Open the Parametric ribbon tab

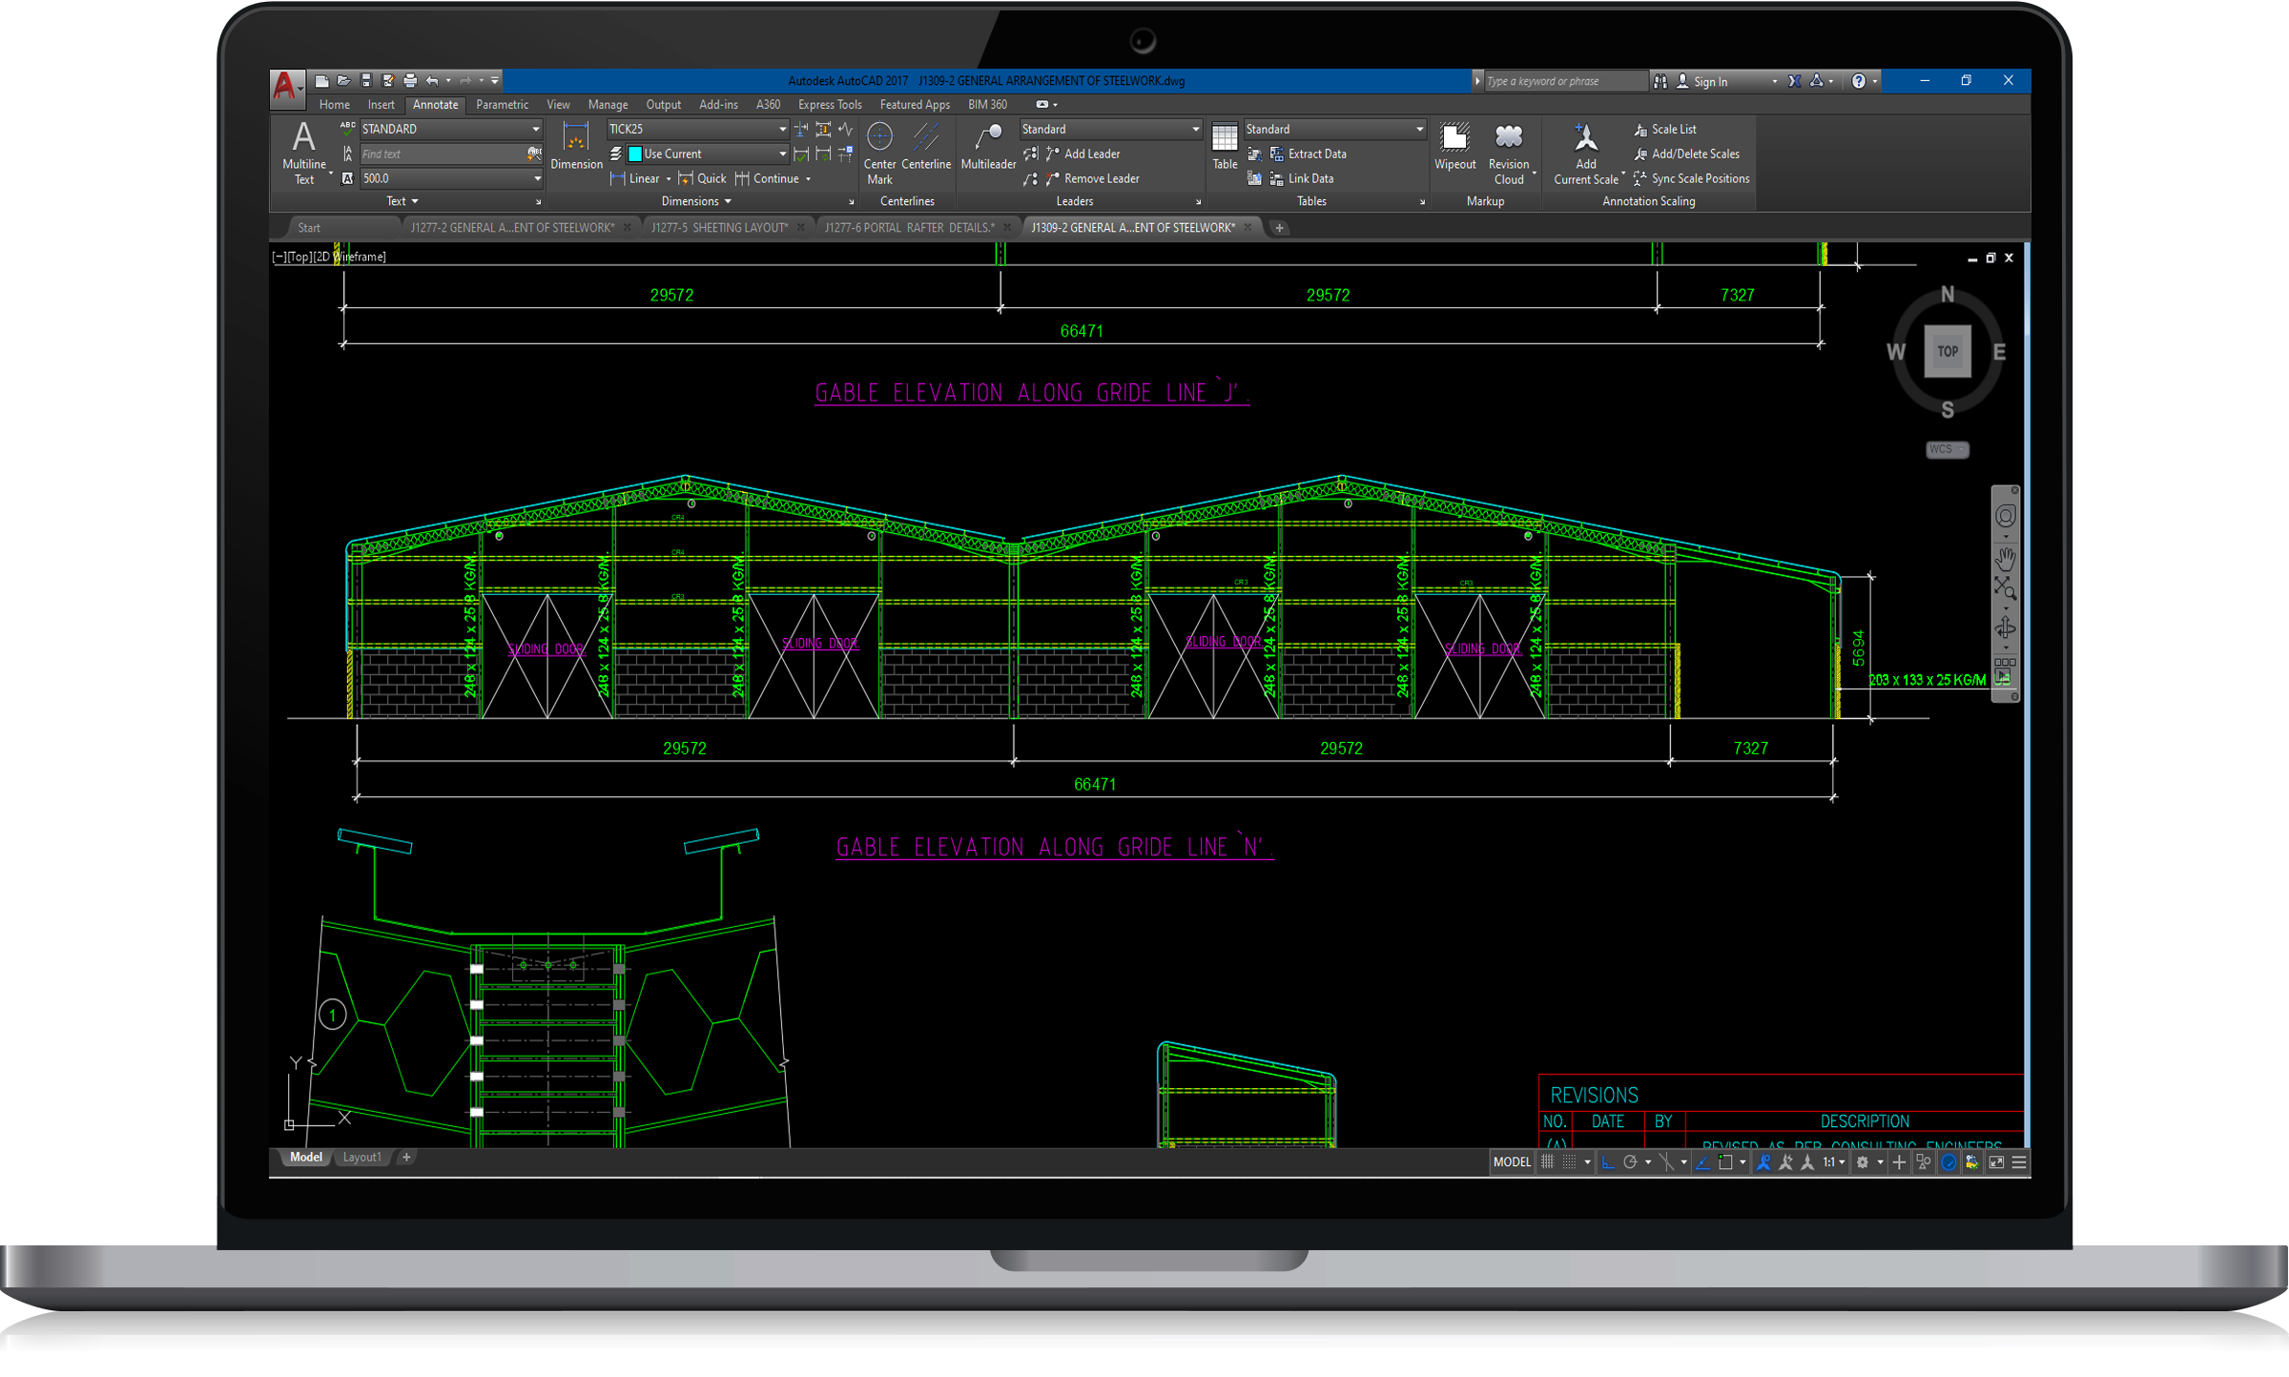coord(502,105)
